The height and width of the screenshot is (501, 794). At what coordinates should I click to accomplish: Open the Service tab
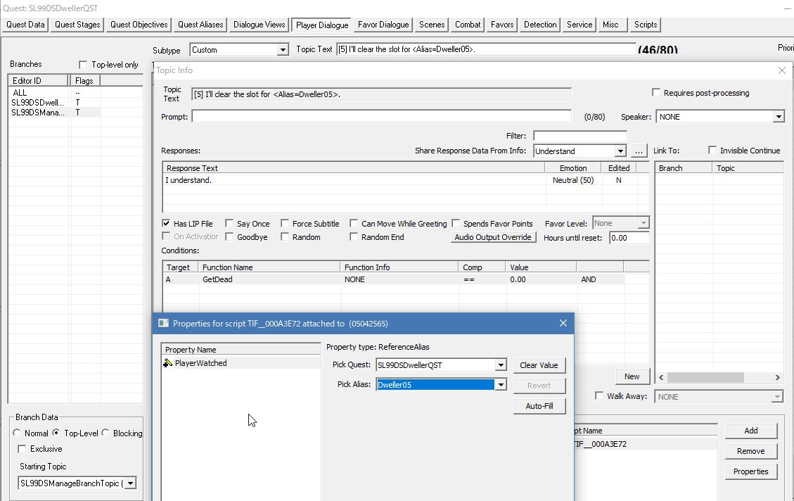(x=580, y=25)
